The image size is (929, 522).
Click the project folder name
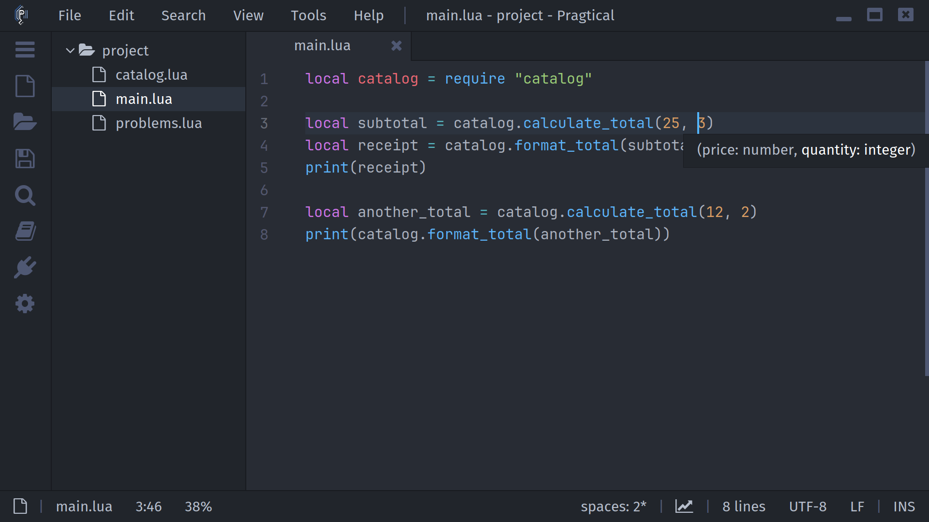pyautogui.click(x=125, y=51)
